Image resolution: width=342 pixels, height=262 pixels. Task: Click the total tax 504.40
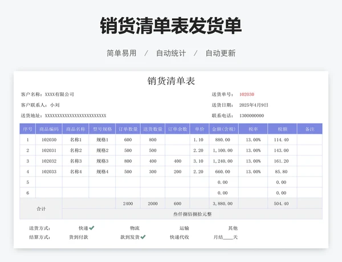tap(282, 203)
